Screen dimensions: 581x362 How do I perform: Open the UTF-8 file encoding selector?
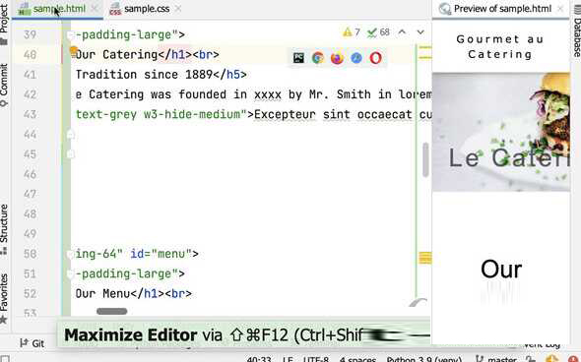[316, 359]
